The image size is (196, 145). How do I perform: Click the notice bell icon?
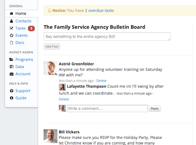click(49, 11)
